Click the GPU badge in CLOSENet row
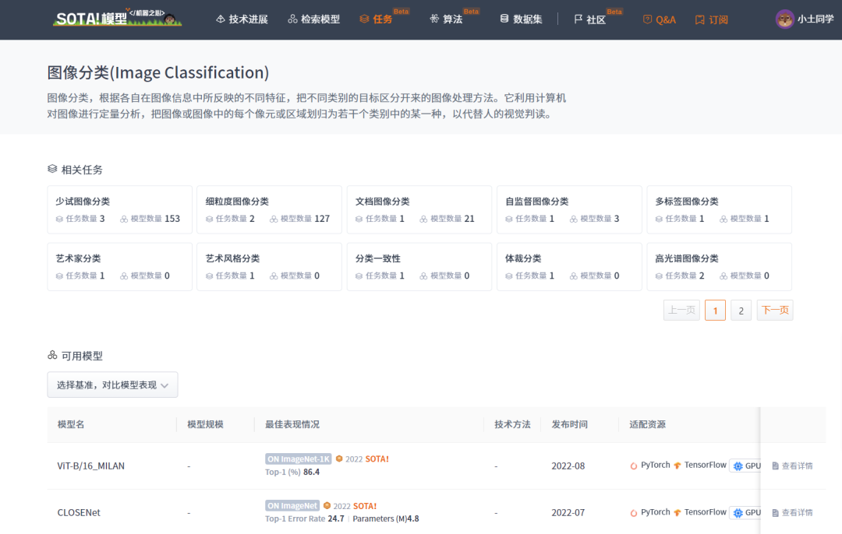The width and height of the screenshot is (842, 534). pyautogui.click(x=745, y=512)
